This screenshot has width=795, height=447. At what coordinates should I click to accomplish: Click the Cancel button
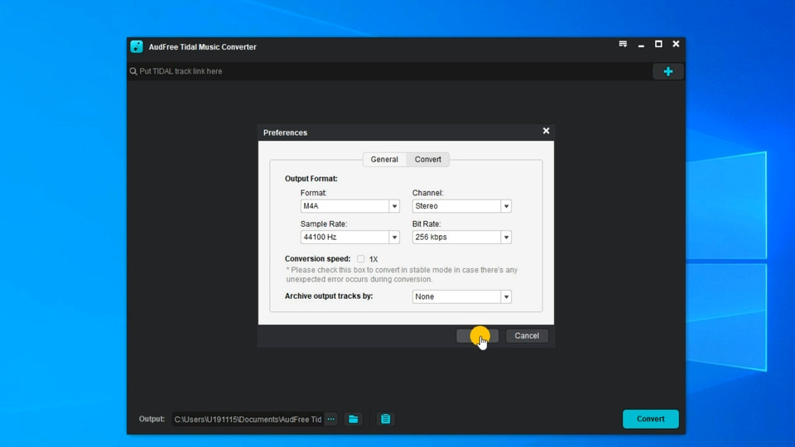tap(527, 336)
